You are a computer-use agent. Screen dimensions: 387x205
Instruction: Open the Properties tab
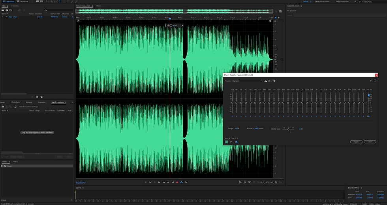coord(41,102)
